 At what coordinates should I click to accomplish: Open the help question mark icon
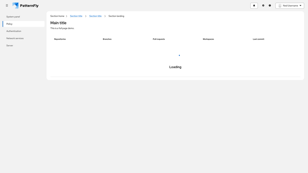[270, 5]
